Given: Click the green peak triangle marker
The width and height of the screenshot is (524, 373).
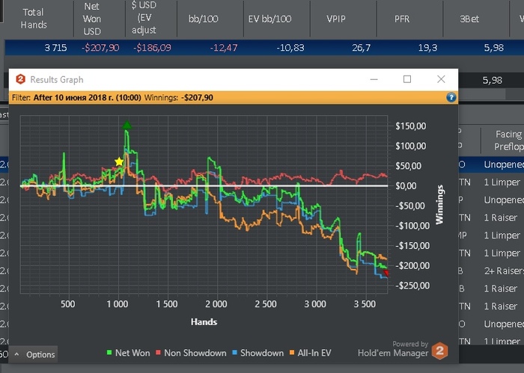Looking at the screenshot, I should (x=127, y=126).
